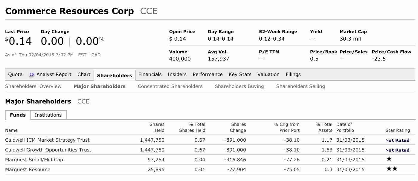Screen dimensions: 418x181
Task: Open the Key Stats tab
Action: click(x=240, y=75)
